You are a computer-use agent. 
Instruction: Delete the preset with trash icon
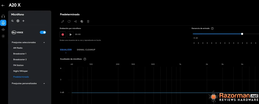coord(88,22)
